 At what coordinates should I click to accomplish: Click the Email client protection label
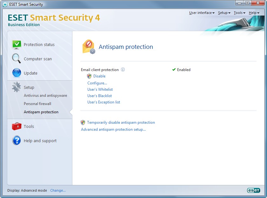click(100, 69)
